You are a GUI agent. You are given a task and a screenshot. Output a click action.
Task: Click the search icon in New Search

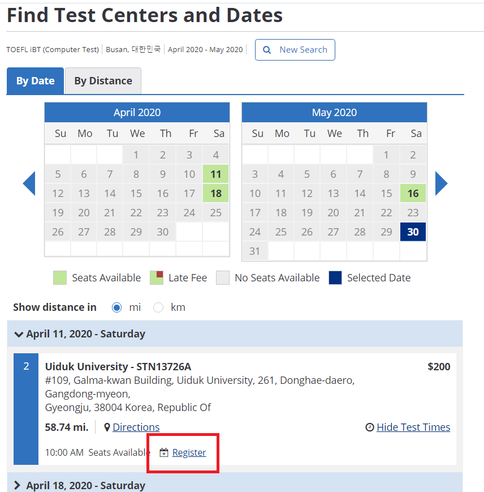tap(267, 50)
